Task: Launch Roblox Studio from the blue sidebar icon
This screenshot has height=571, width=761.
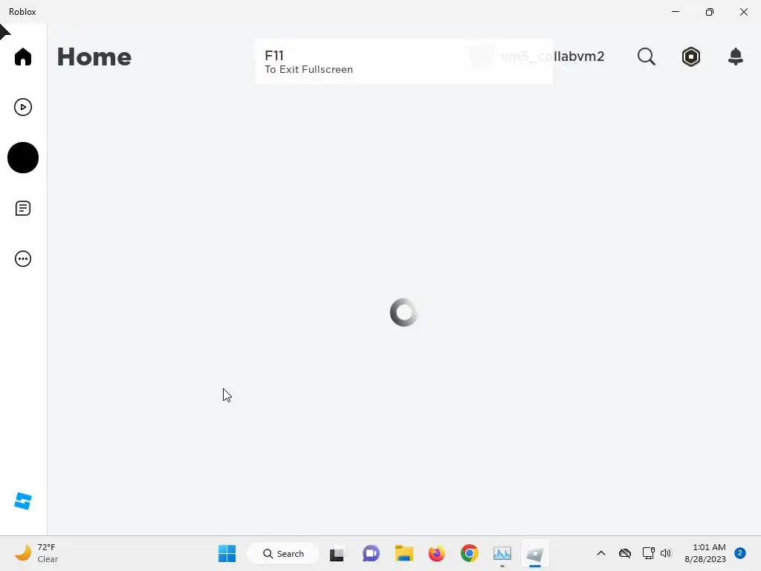Action: click(23, 501)
